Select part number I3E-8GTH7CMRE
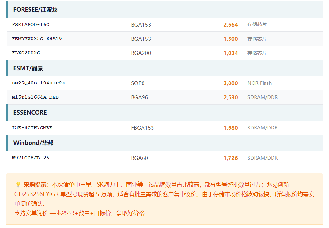This screenshot has height=228, width=329. click(x=32, y=127)
